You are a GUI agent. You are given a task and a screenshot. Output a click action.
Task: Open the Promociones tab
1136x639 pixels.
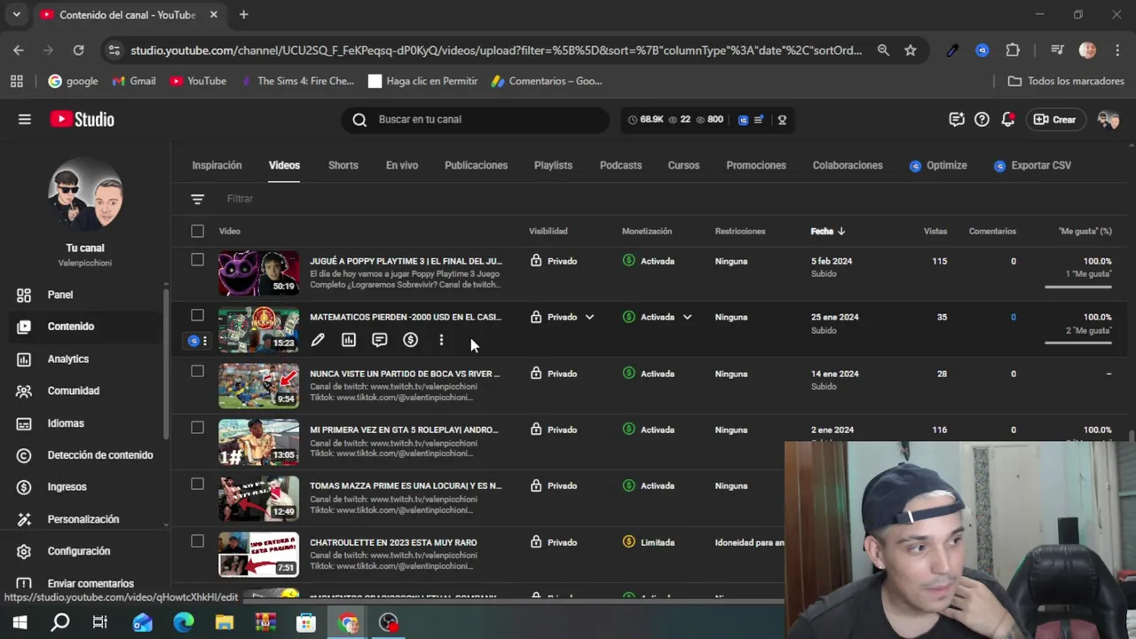click(x=756, y=165)
